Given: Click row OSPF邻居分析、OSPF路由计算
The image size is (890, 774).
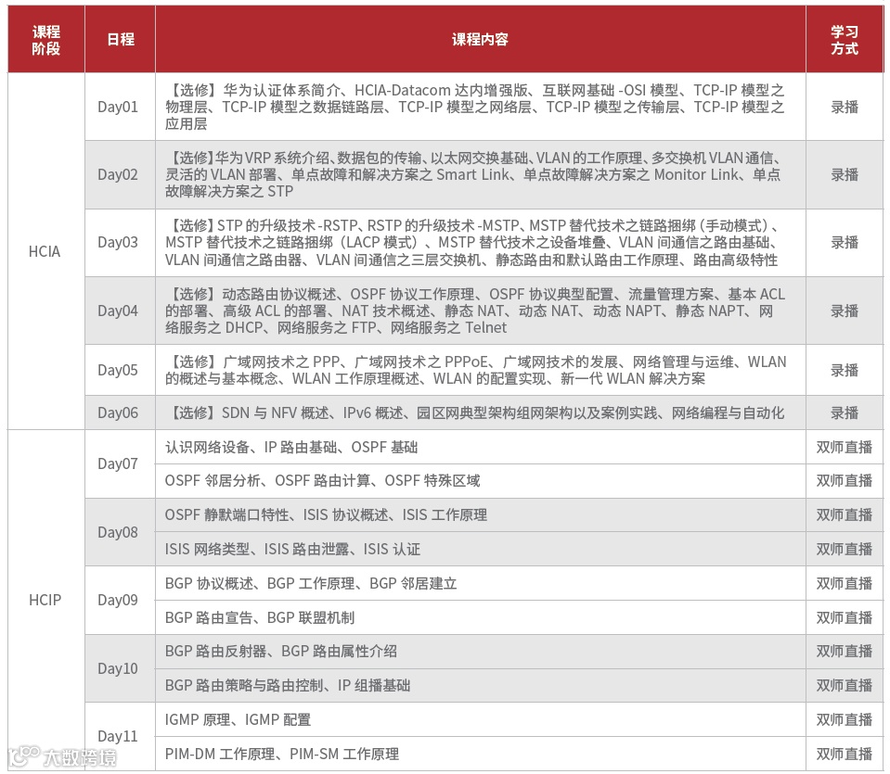Looking at the screenshot, I should click(x=480, y=481).
